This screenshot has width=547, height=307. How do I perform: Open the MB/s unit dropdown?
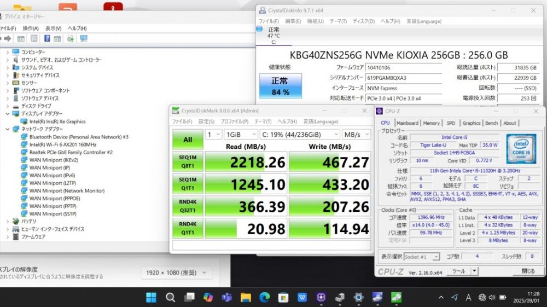pyautogui.click(x=356, y=134)
